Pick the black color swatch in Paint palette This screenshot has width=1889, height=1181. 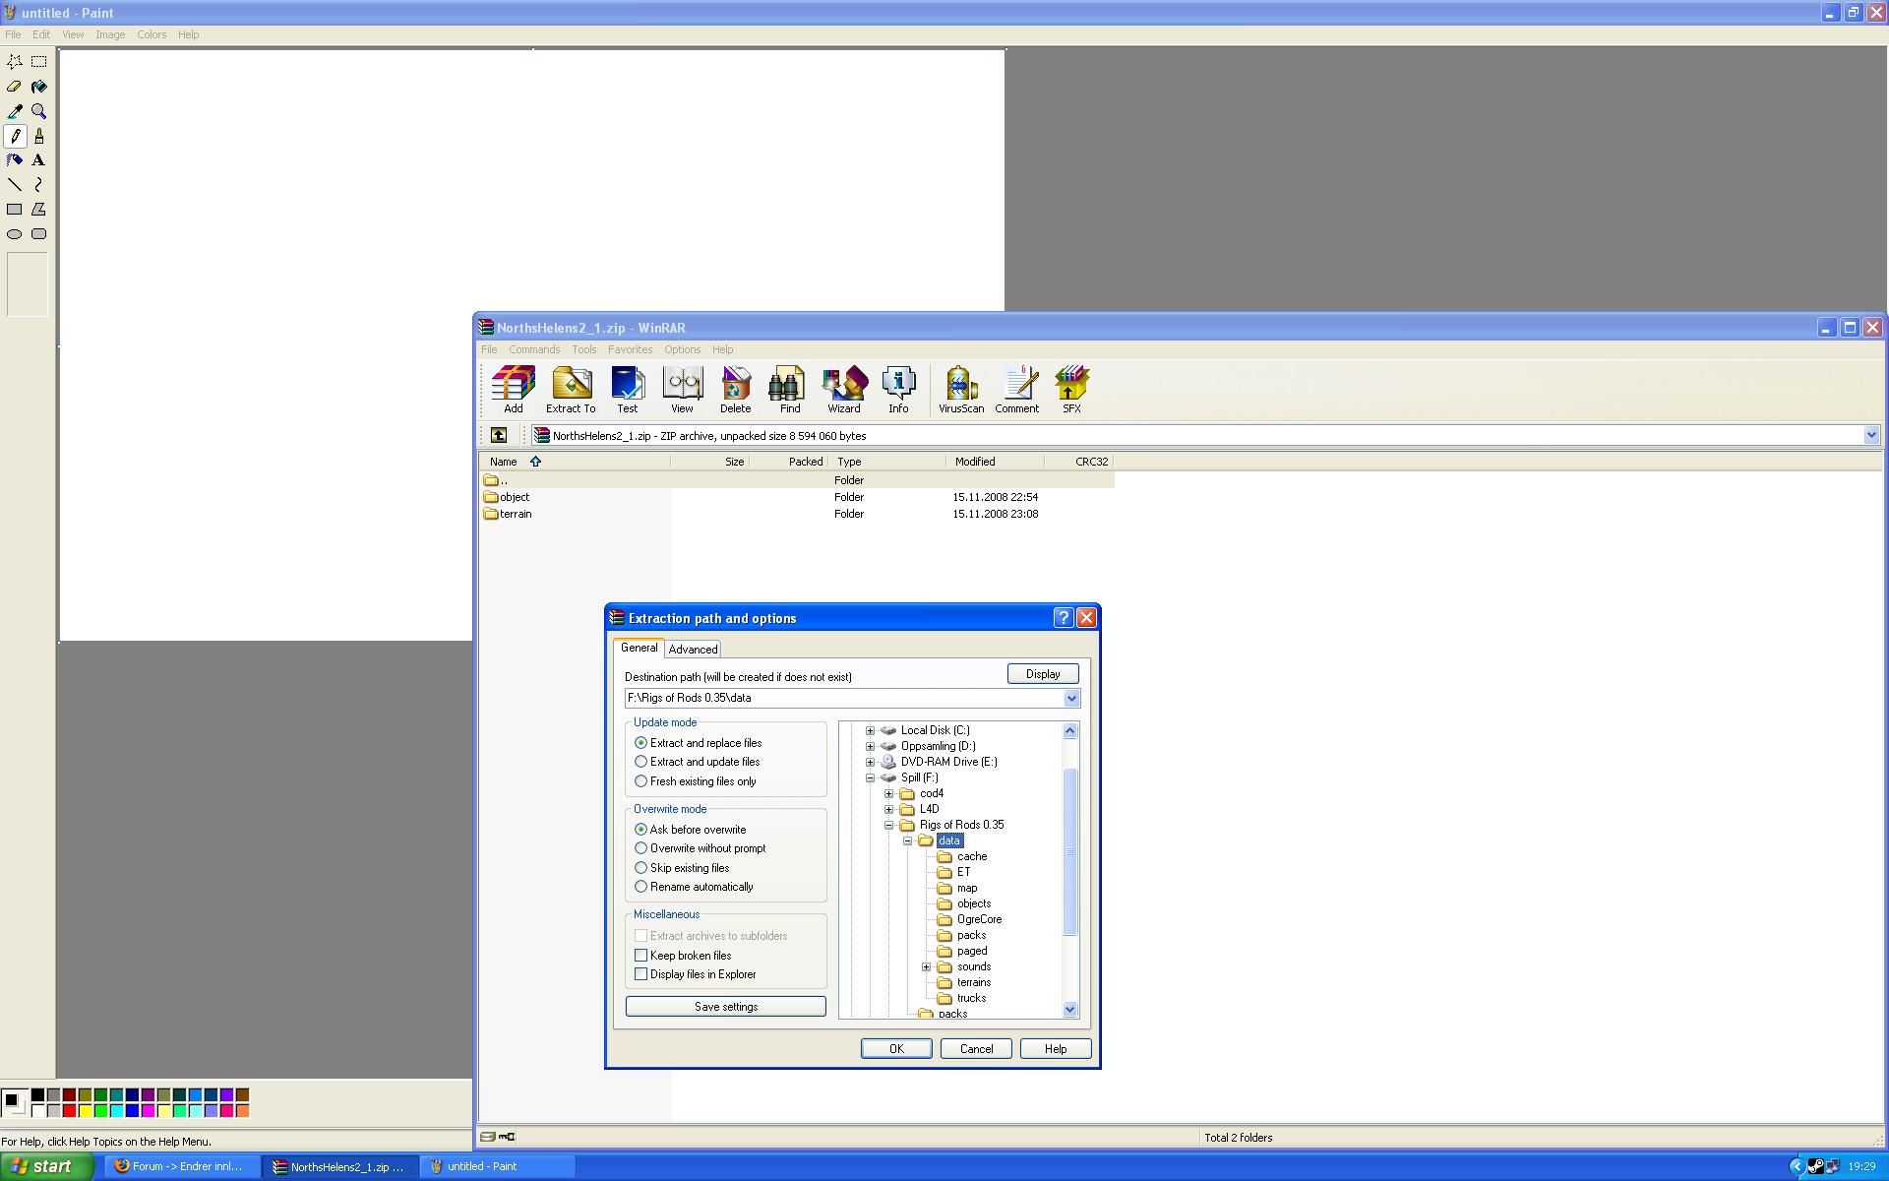tap(37, 1095)
